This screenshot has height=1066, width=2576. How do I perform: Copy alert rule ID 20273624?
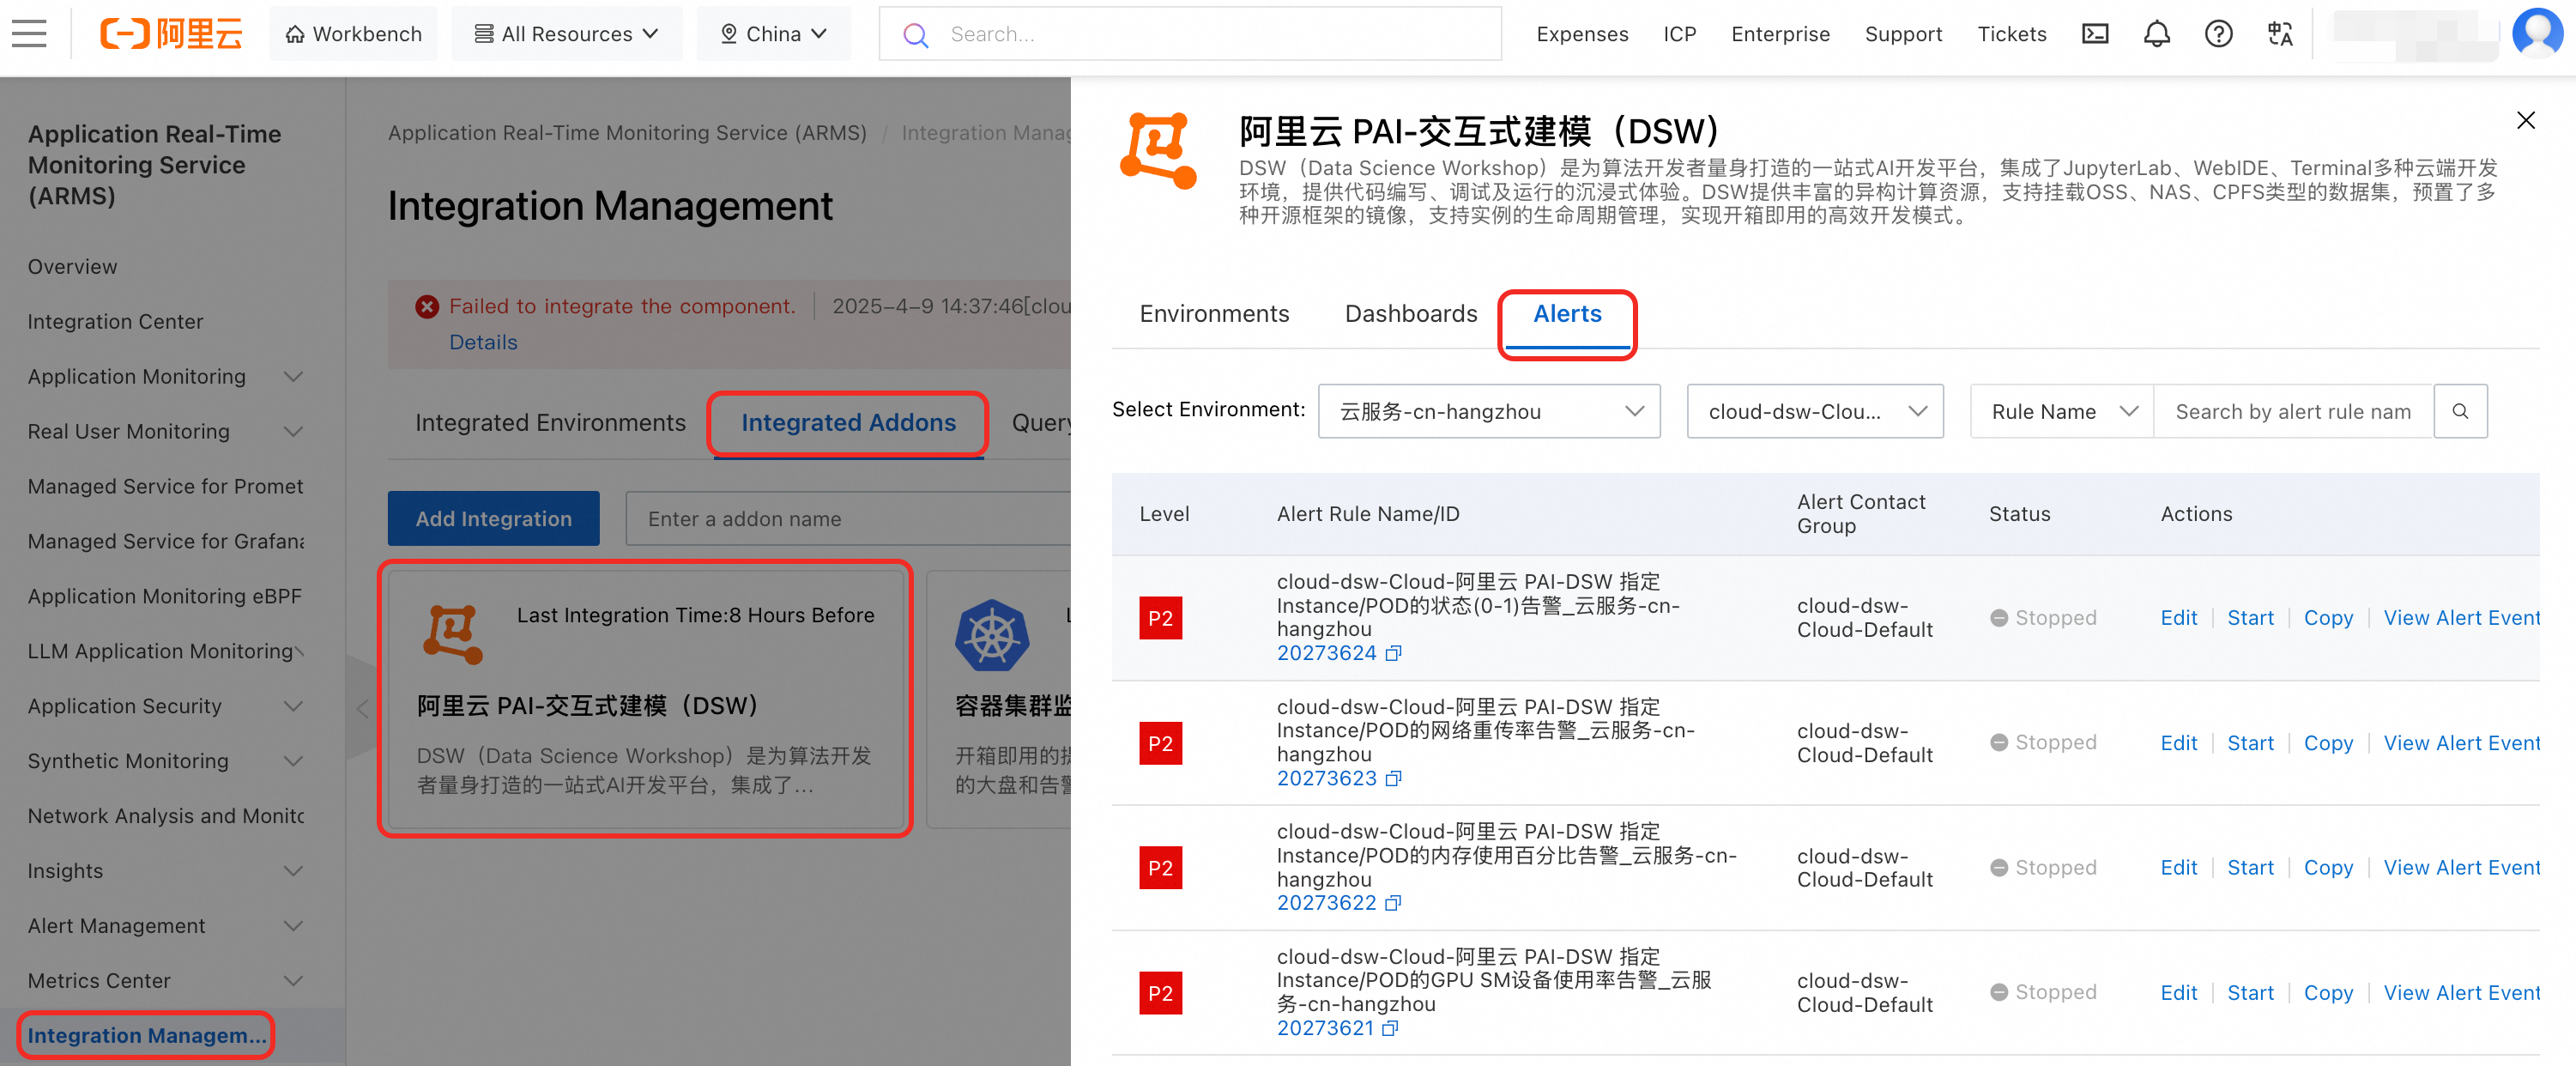click(1394, 653)
